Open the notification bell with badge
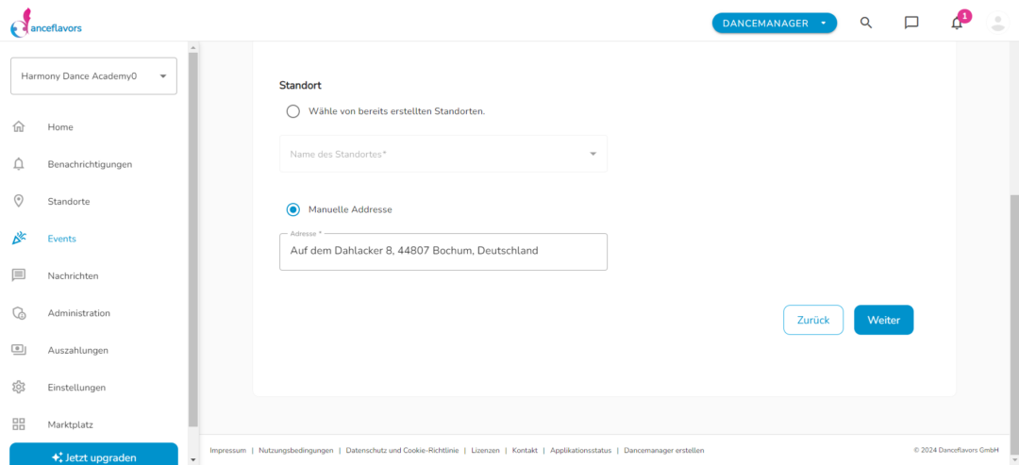Image resolution: width=1019 pixels, height=465 pixels. 957,24
